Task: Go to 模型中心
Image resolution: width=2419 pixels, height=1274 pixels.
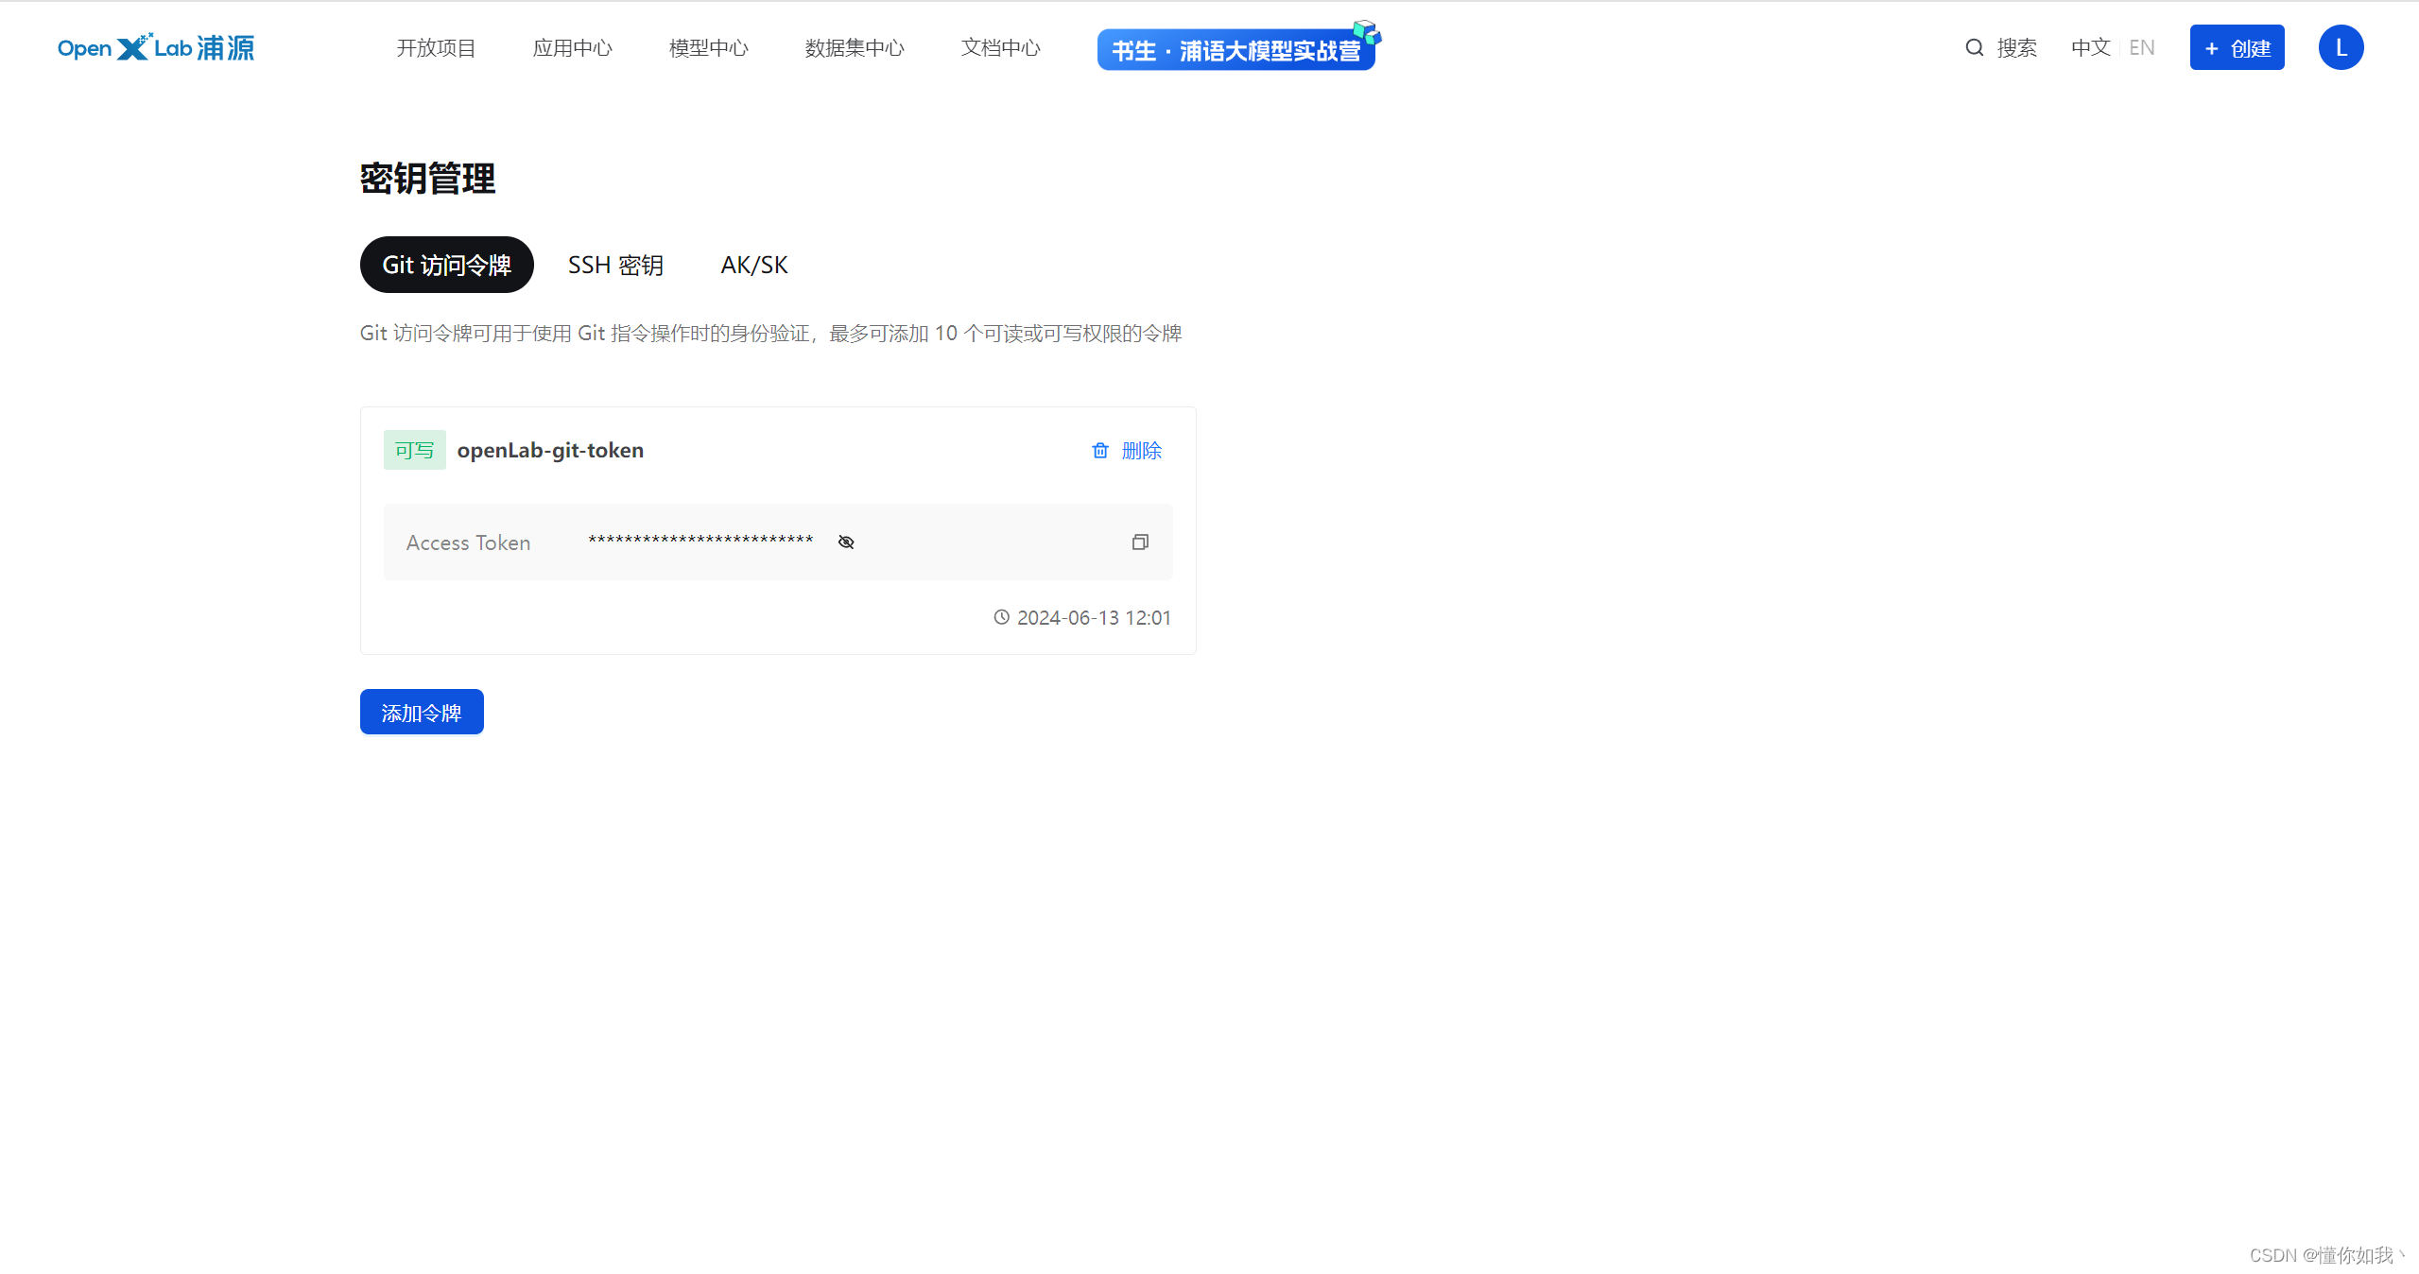Action: tap(708, 48)
